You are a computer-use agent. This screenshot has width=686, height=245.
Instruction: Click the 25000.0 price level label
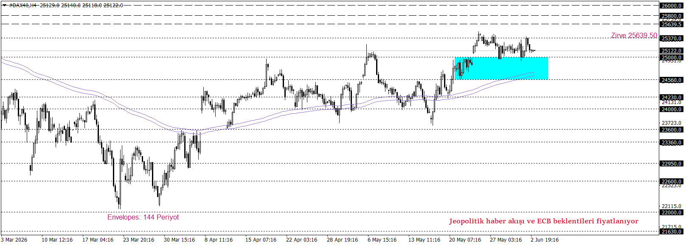672,57
